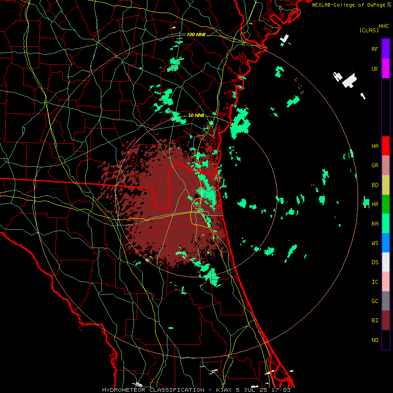This screenshot has width=393, height=393.
Task: Click the 'WS' legend label
Action: (x=375, y=243)
